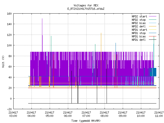Click the 10:00 x-axis time label
The height and width of the screenshot is (123, 164).
click(x=141, y=116)
